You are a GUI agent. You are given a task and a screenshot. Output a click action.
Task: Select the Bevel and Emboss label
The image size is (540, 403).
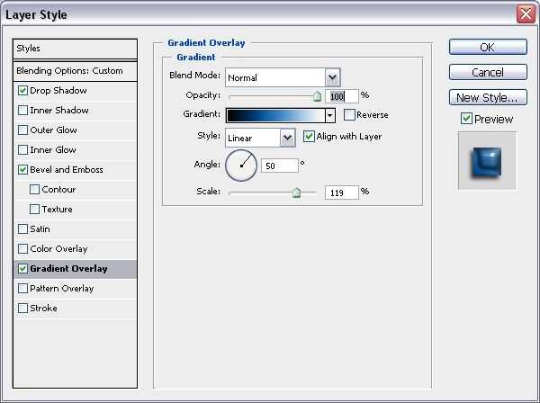(x=67, y=170)
